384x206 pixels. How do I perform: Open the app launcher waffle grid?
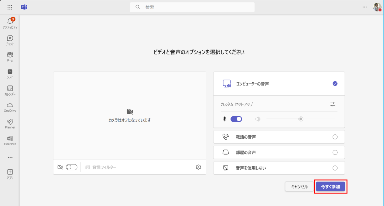(x=10, y=7)
